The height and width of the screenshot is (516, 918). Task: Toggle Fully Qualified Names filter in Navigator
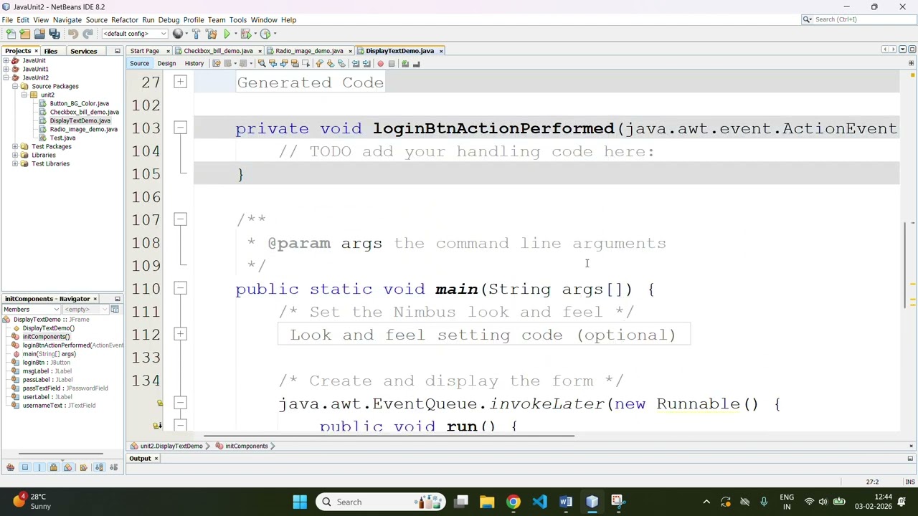point(83,467)
